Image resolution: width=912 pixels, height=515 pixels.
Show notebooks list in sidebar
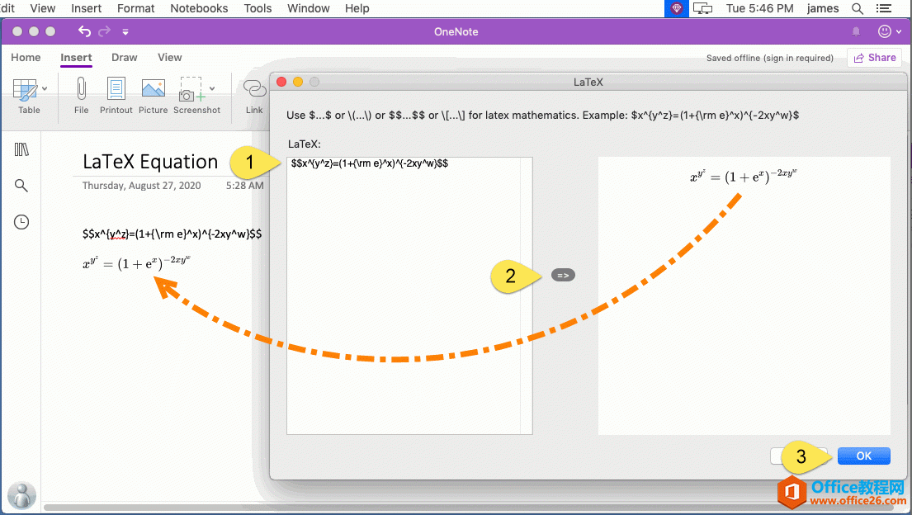pyautogui.click(x=21, y=149)
